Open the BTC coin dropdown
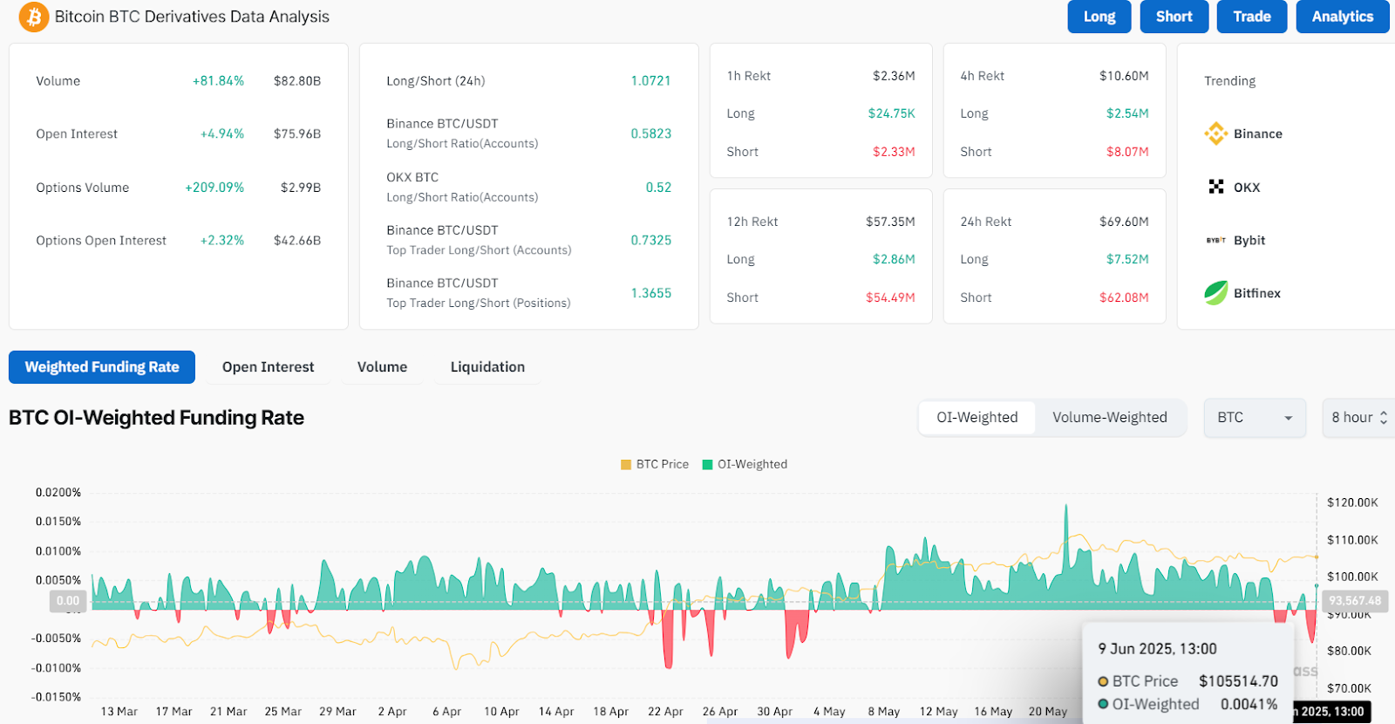This screenshot has height=724, width=1395. pos(1254,418)
